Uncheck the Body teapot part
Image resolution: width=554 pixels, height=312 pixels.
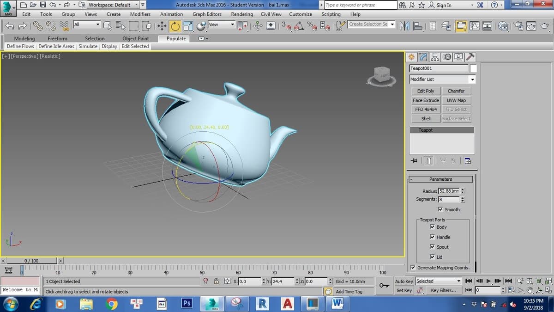pyautogui.click(x=432, y=227)
